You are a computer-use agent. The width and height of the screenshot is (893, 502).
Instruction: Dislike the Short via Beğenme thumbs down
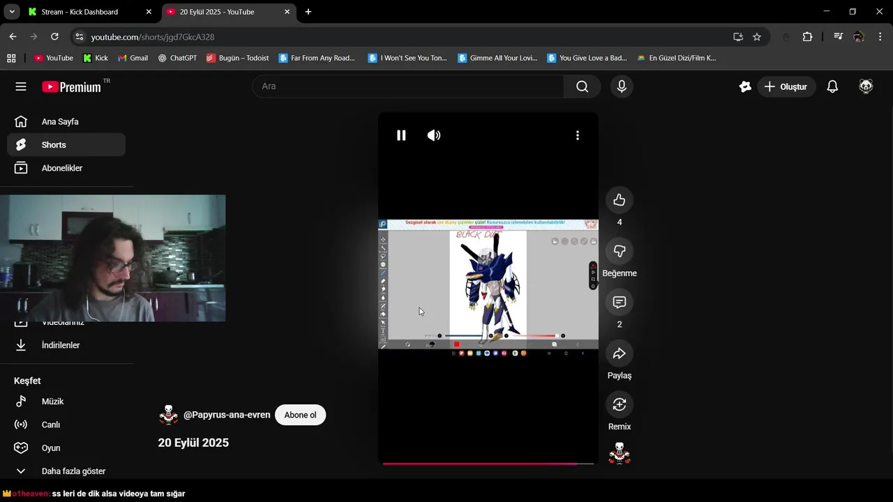pyautogui.click(x=620, y=251)
